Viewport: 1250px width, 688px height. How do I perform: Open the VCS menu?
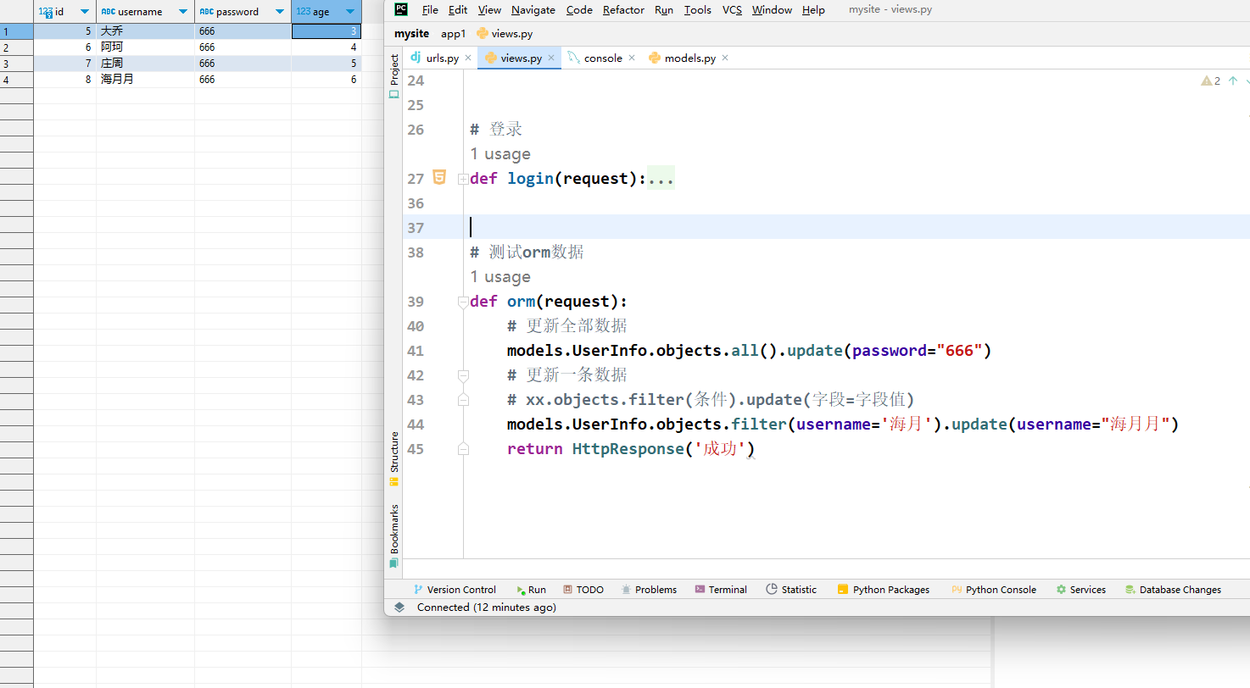732,10
